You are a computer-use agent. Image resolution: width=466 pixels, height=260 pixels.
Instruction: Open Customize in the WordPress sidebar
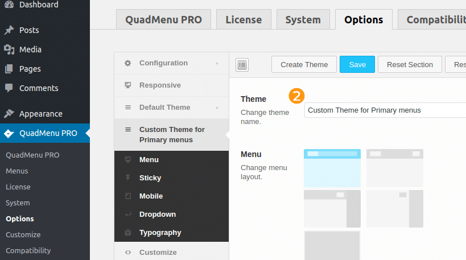point(23,235)
